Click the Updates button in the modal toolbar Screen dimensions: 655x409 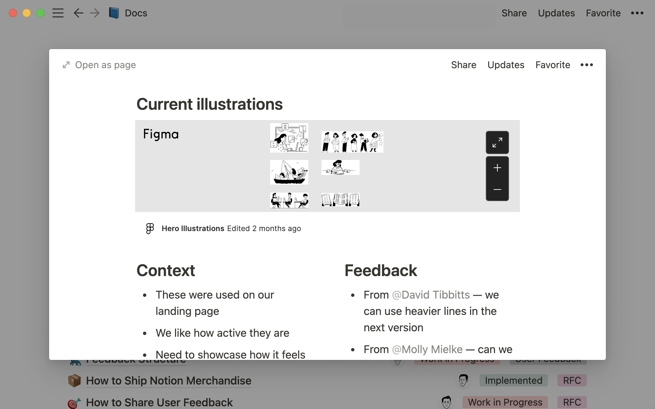pos(506,65)
